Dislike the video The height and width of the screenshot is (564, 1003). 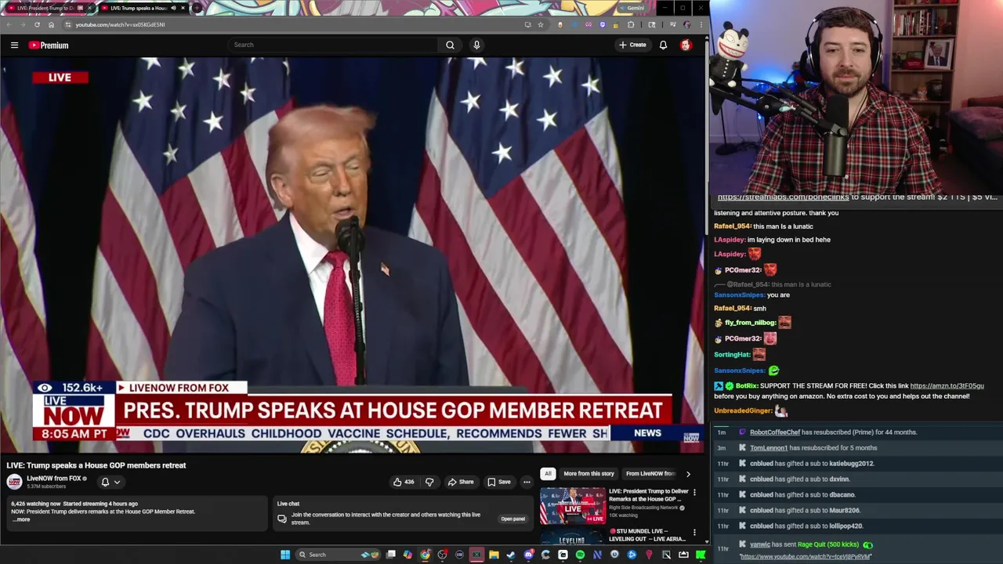[x=429, y=482]
